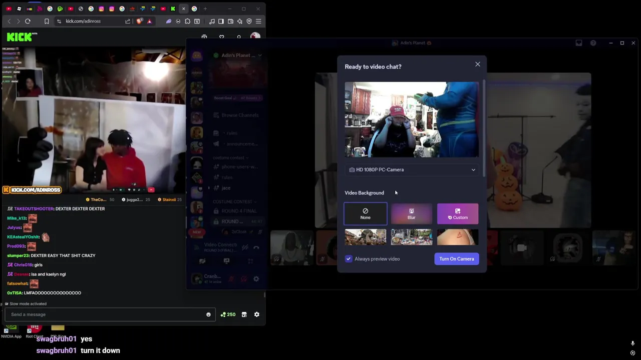Select the Custom video background option
Viewport: 641px width, 360px height.
[457, 213]
